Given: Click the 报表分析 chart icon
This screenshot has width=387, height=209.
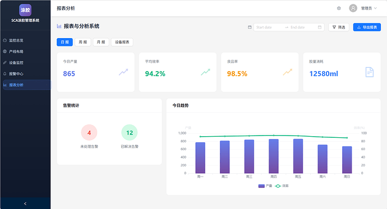Looking at the screenshot, I should 4,85.
